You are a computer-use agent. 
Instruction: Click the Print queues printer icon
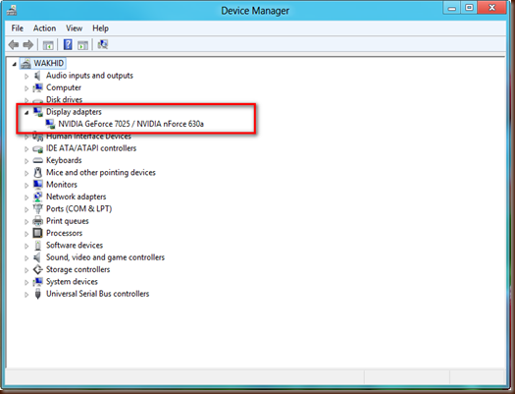click(x=38, y=221)
